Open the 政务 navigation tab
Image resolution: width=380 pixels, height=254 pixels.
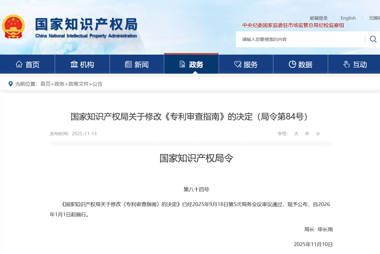pyautogui.click(x=191, y=64)
